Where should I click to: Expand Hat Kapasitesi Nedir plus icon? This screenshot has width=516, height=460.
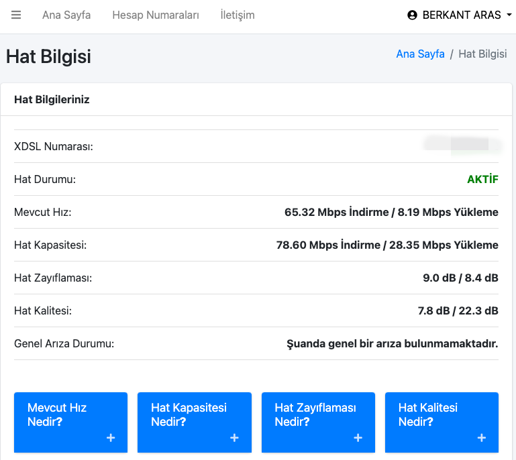[x=234, y=438]
